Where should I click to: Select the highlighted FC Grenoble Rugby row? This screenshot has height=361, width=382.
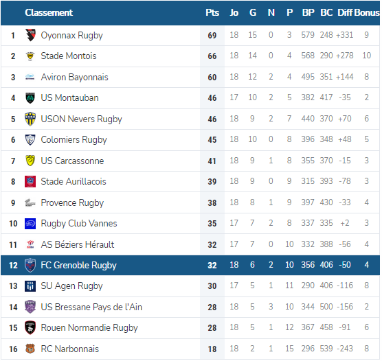pos(190,266)
